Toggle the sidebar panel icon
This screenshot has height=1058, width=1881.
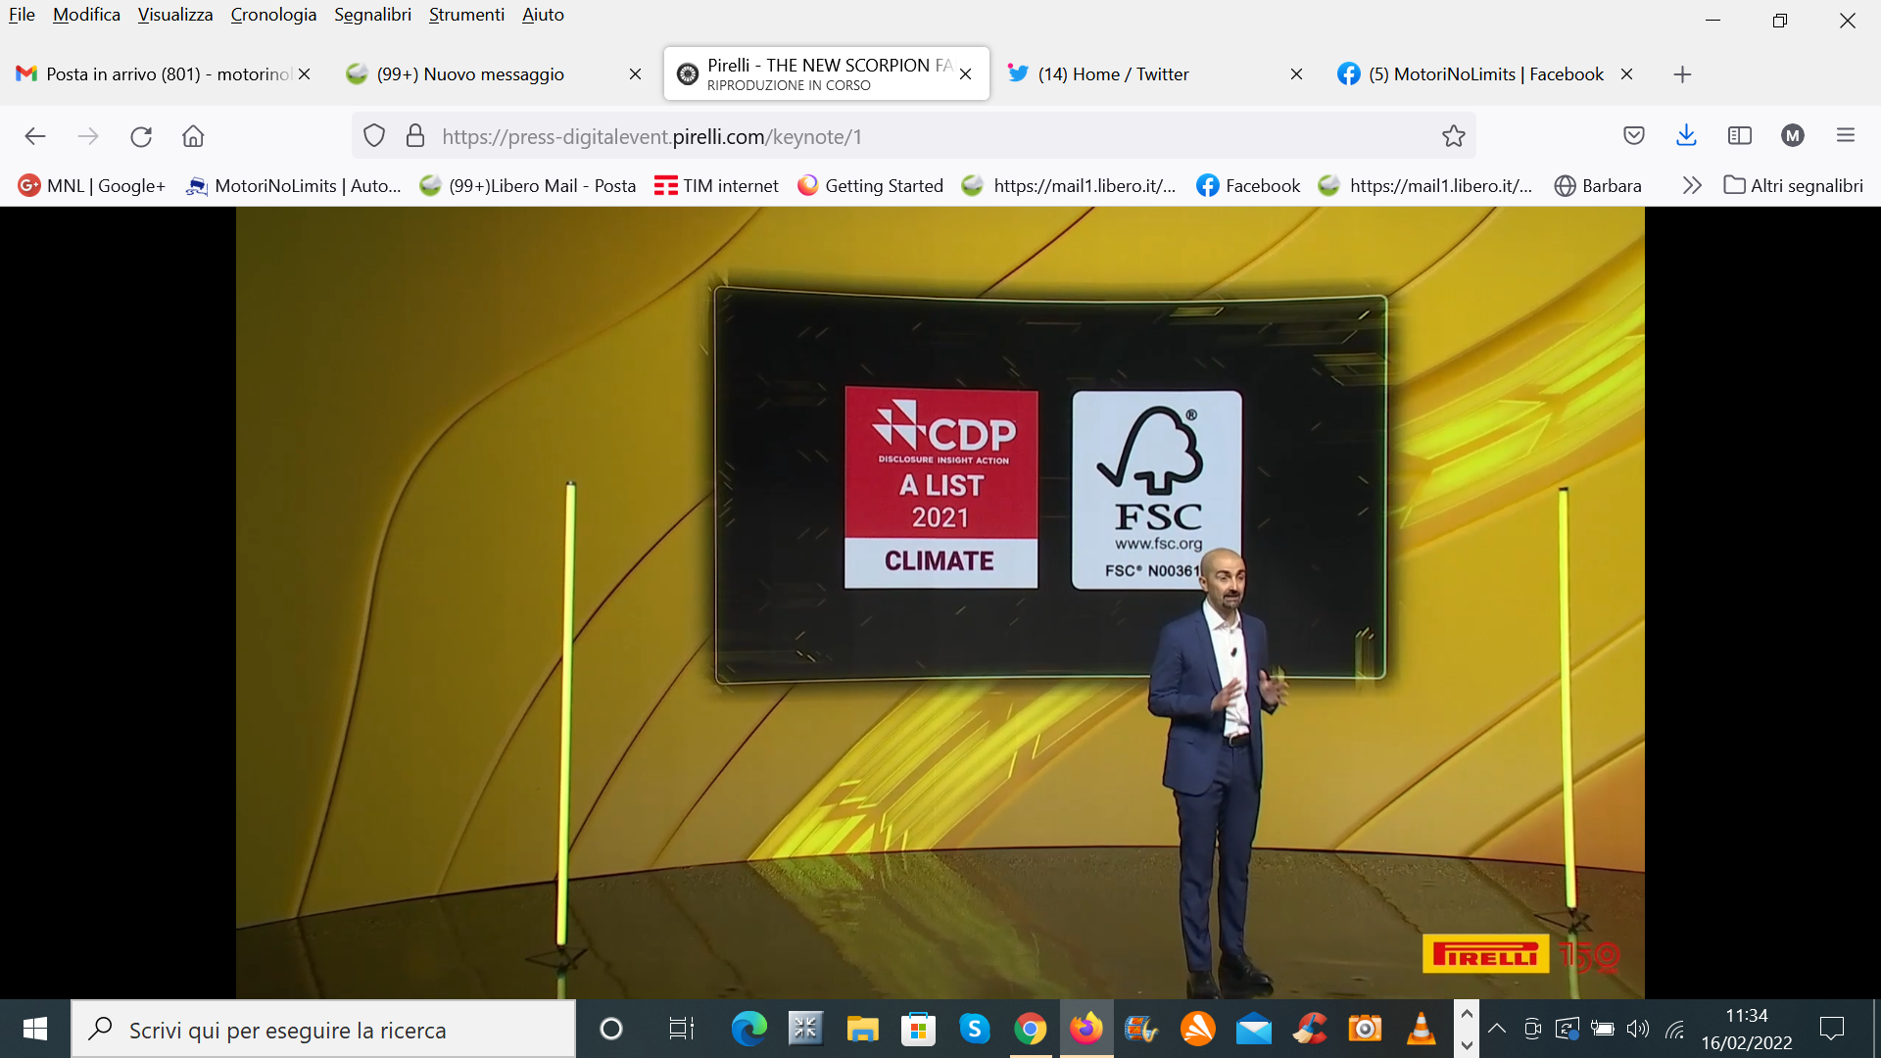point(1739,136)
